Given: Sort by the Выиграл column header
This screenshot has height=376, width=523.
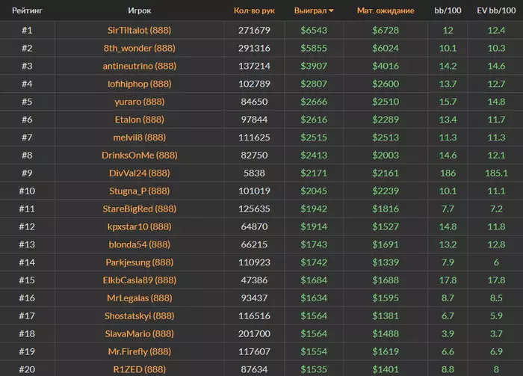Looking at the screenshot, I should [314, 10].
